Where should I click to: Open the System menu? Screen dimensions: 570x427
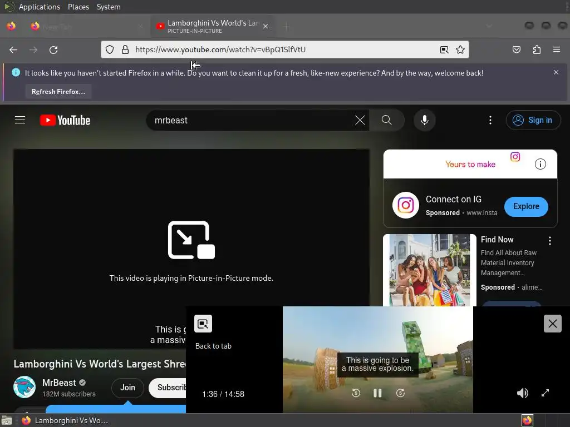[x=109, y=7]
